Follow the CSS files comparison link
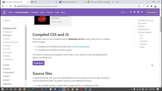The image size is (162, 91). [80, 47]
